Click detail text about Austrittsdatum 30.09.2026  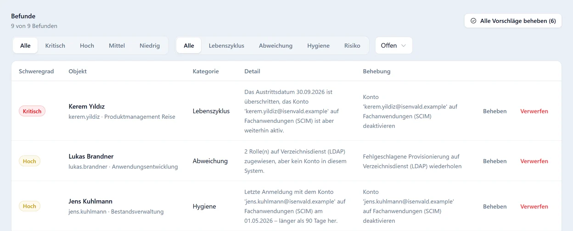click(292, 111)
